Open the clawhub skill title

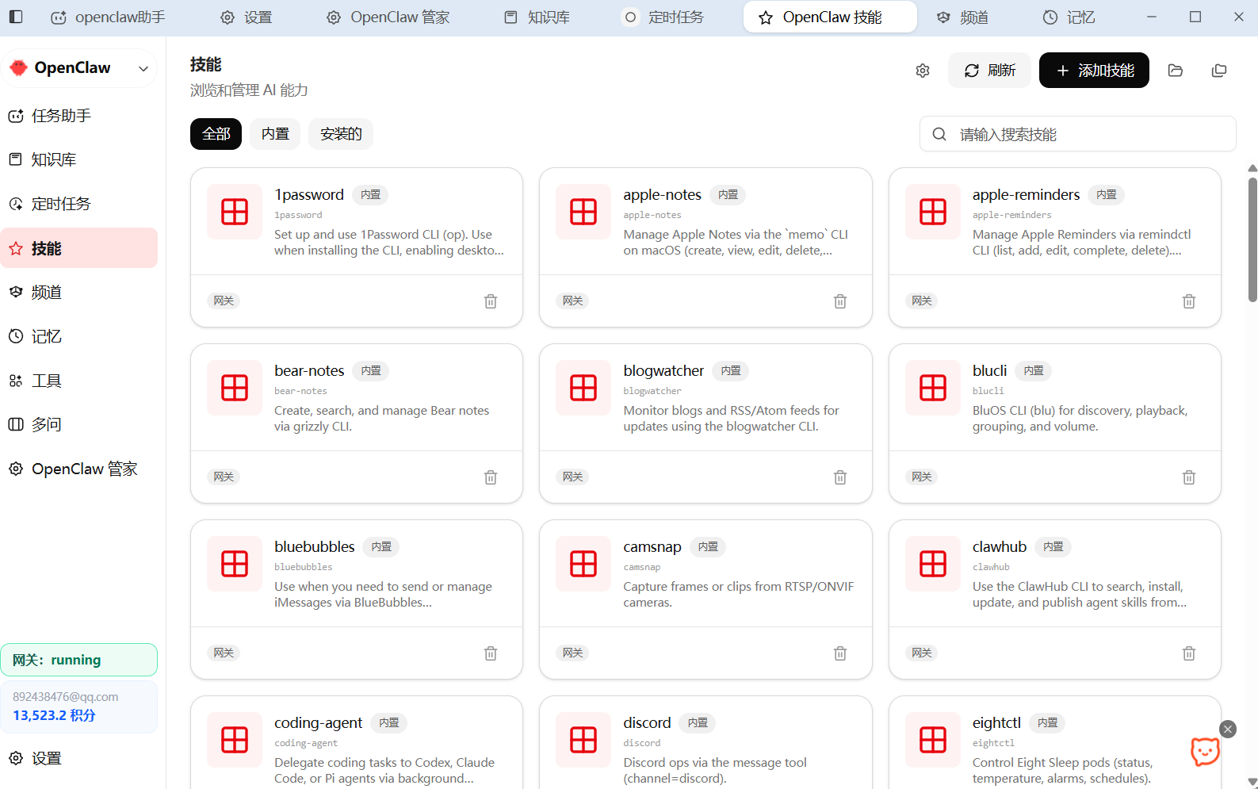click(x=1000, y=546)
